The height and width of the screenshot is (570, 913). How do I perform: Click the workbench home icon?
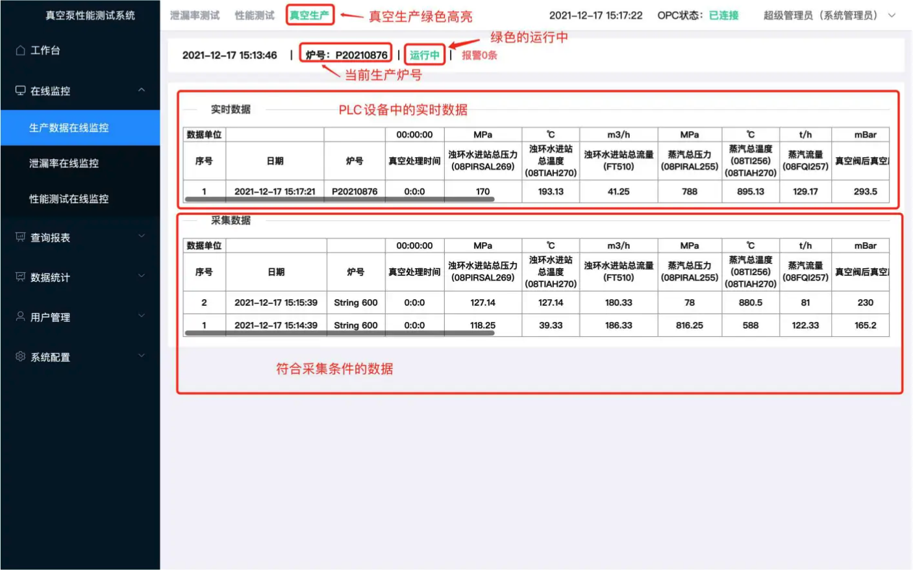tap(20, 50)
